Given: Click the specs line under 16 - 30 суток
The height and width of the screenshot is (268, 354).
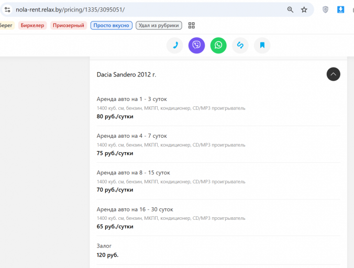Looking at the screenshot, I should (x=171, y=218).
